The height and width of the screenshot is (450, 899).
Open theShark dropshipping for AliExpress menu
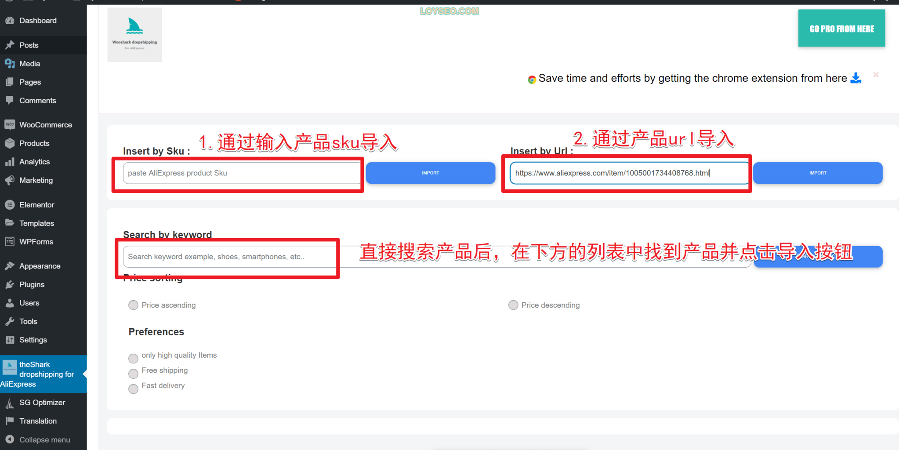[x=43, y=374]
